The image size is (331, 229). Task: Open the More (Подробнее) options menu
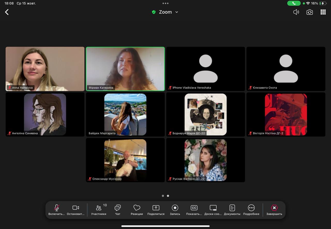click(251, 210)
